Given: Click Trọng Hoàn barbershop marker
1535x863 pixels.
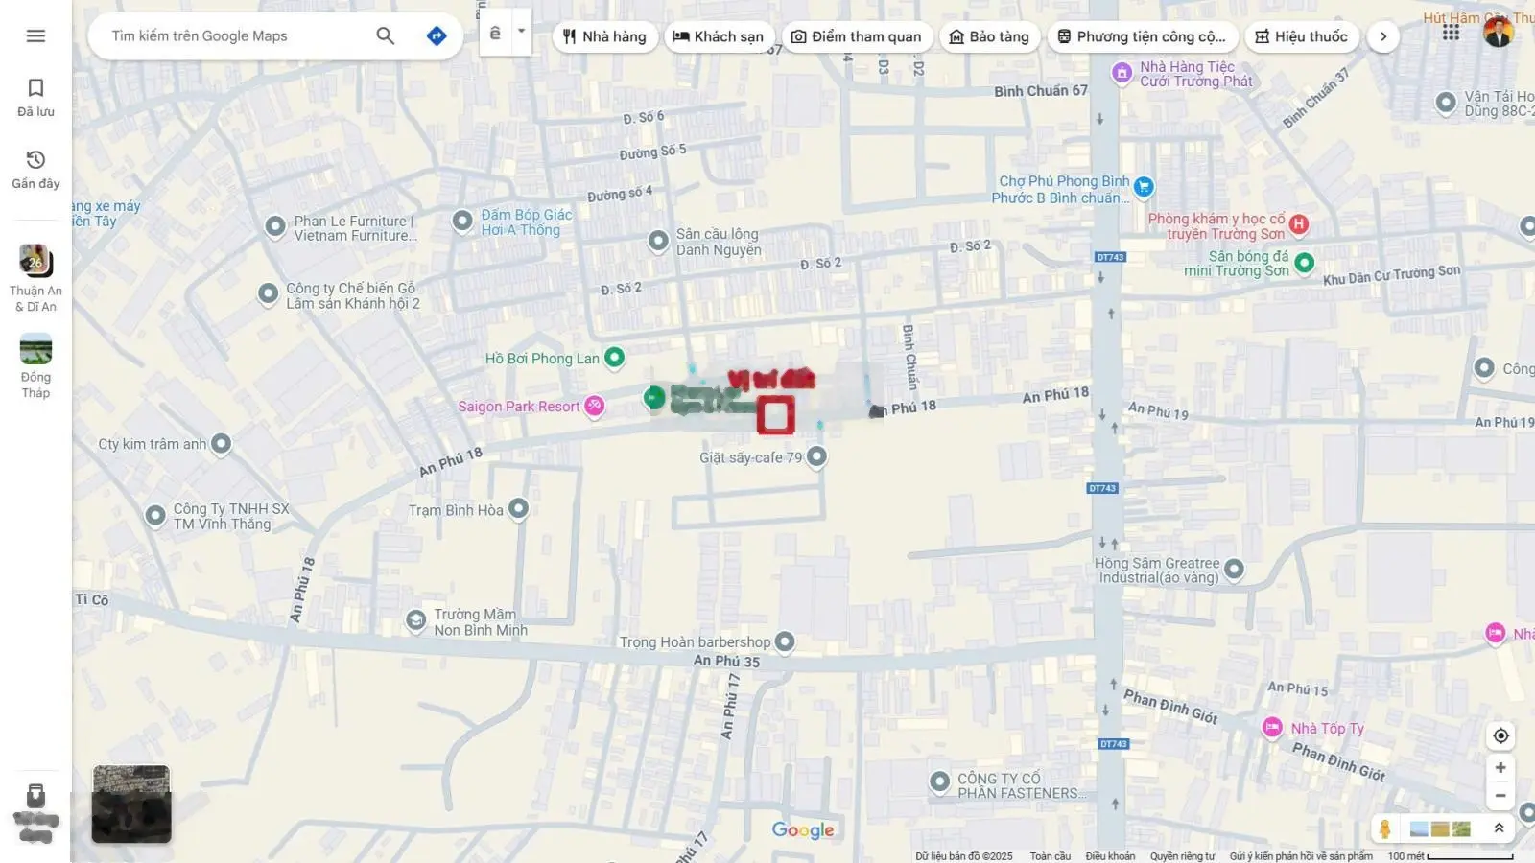Looking at the screenshot, I should pos(785,641).
